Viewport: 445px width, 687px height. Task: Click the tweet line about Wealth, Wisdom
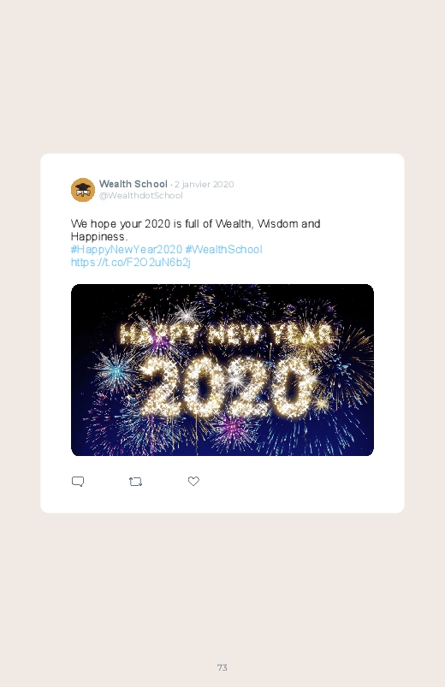click(195, 223)
